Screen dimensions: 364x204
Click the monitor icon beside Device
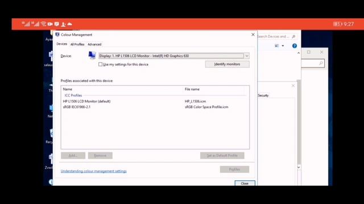[x=92, y=56]
